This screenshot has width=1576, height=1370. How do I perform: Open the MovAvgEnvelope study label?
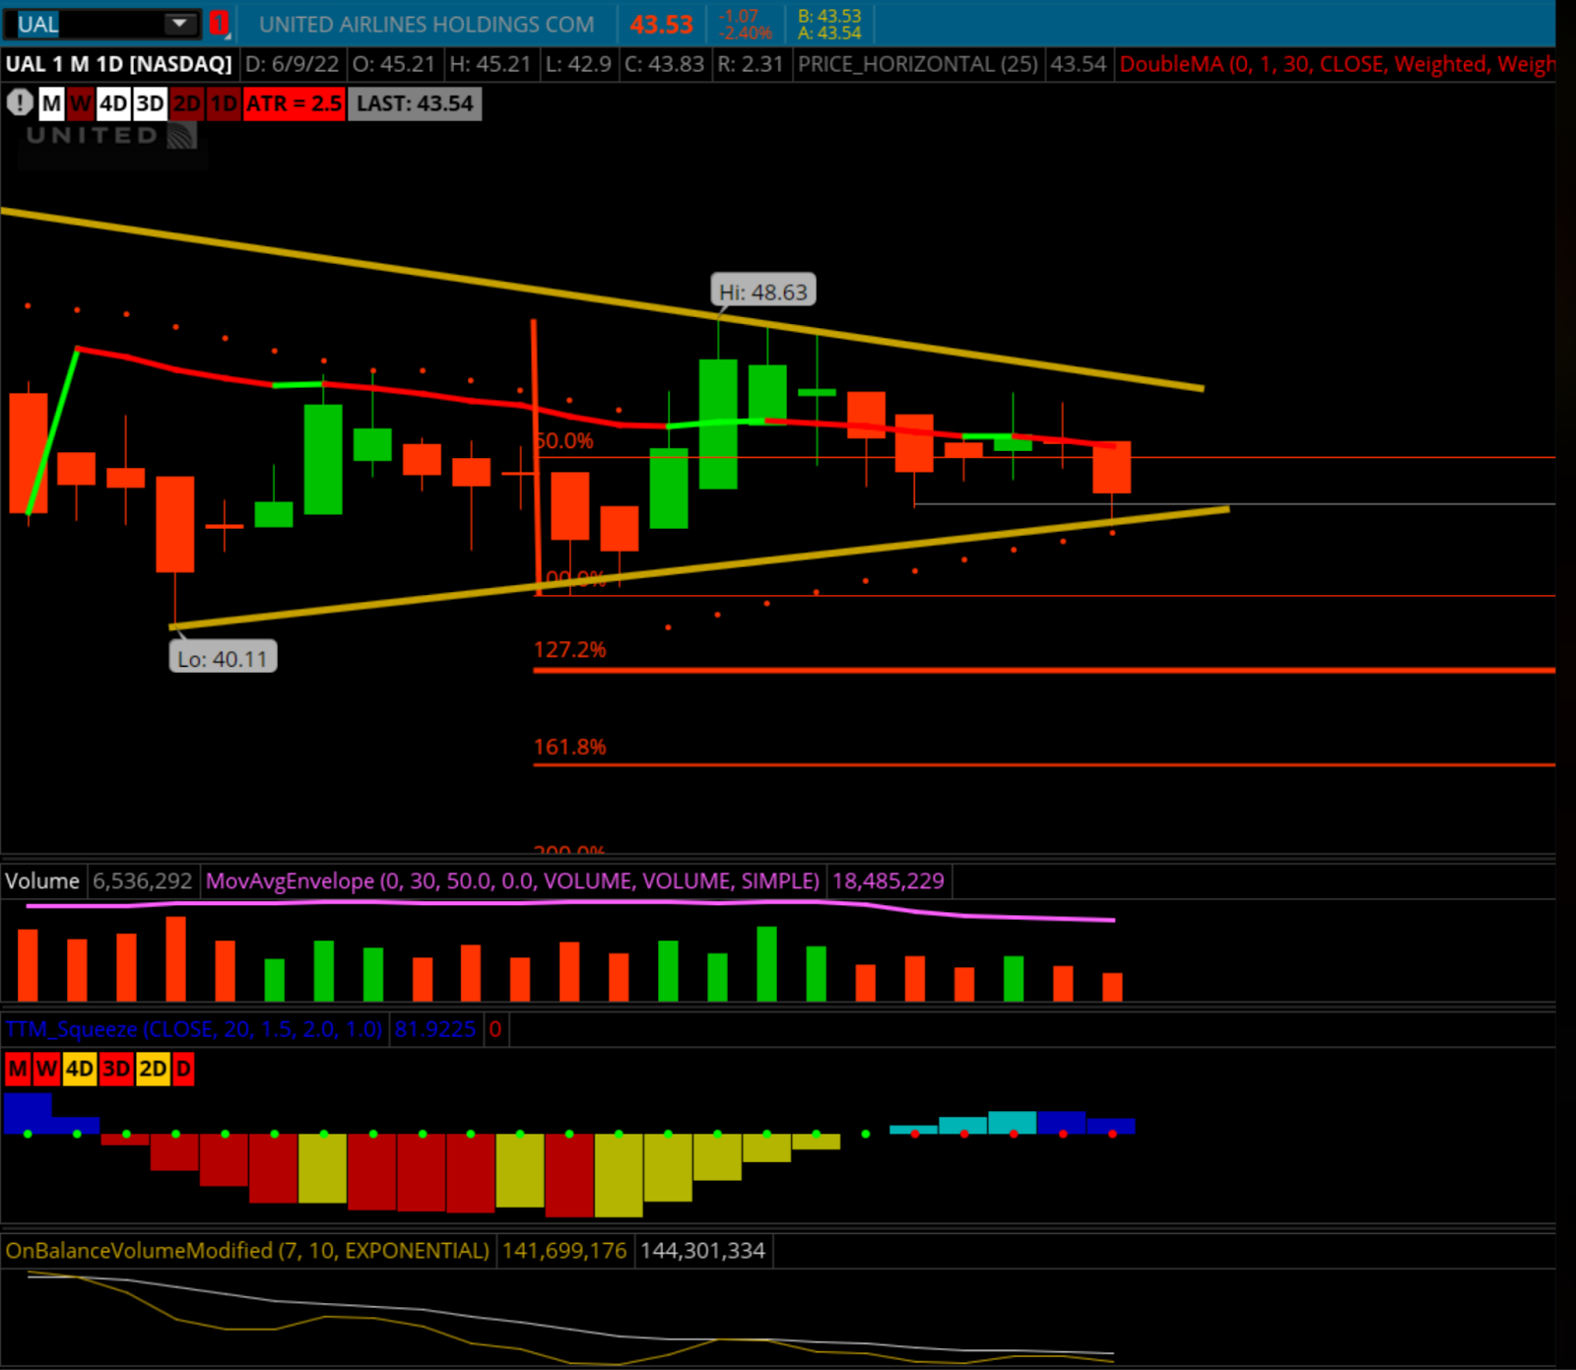[x=512, y=881]
